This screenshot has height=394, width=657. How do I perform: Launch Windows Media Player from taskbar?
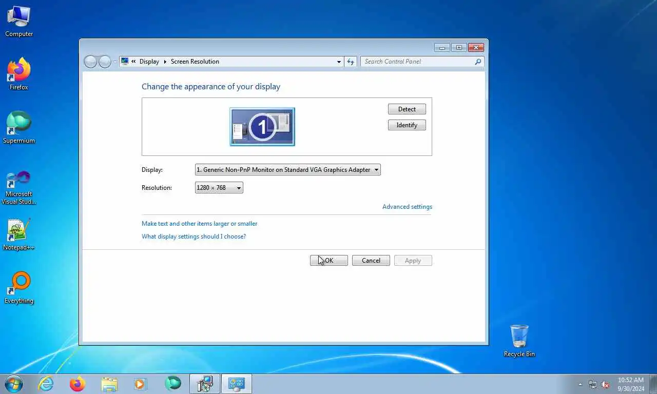(x=140, y=384)
